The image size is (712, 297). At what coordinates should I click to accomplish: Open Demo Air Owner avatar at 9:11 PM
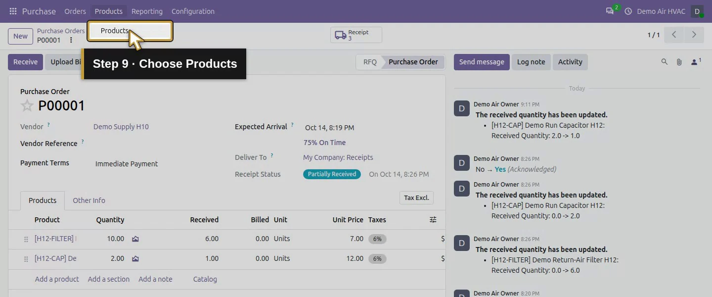[x=462, y=108]
